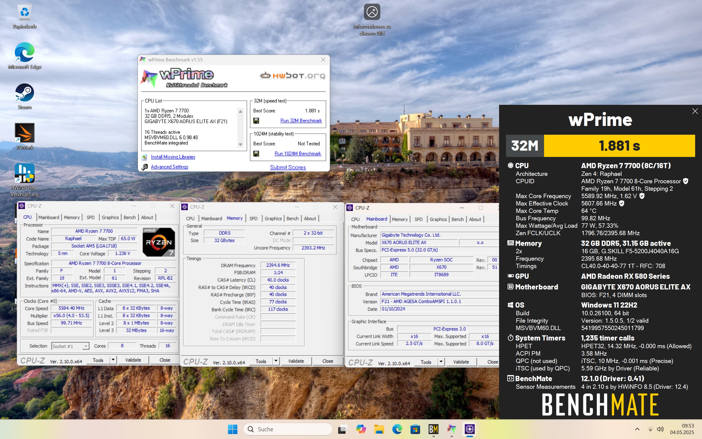The height and width of the screenshot is (439, 702).
Task: Click the floppy save icon beside Run 1024M Benchmark
Action: click(x=256, y=154)
